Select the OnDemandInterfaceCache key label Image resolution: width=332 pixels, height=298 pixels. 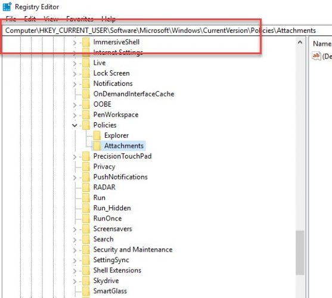(134, 94)
